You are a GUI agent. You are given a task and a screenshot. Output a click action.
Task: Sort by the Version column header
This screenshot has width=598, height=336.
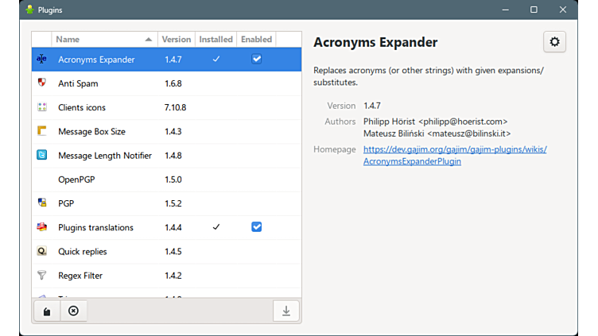pos(177,39)
